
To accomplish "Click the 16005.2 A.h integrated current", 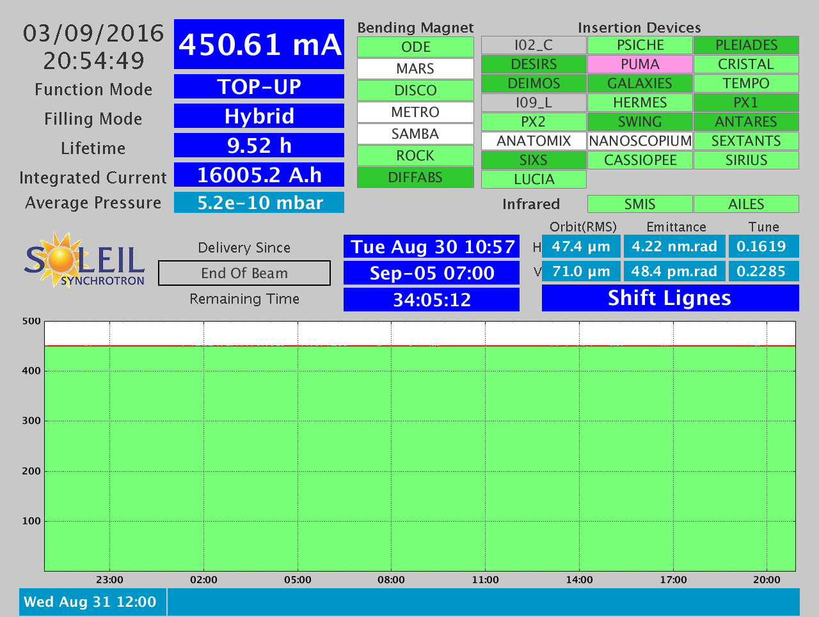I will [x=259, y=175].
